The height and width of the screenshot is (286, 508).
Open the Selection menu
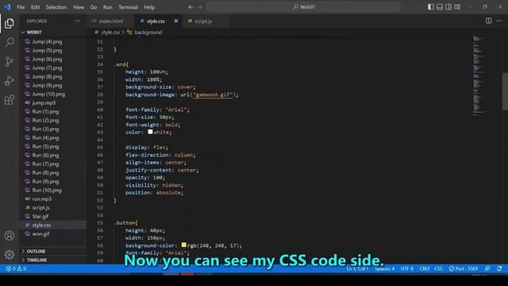[56, 7]
